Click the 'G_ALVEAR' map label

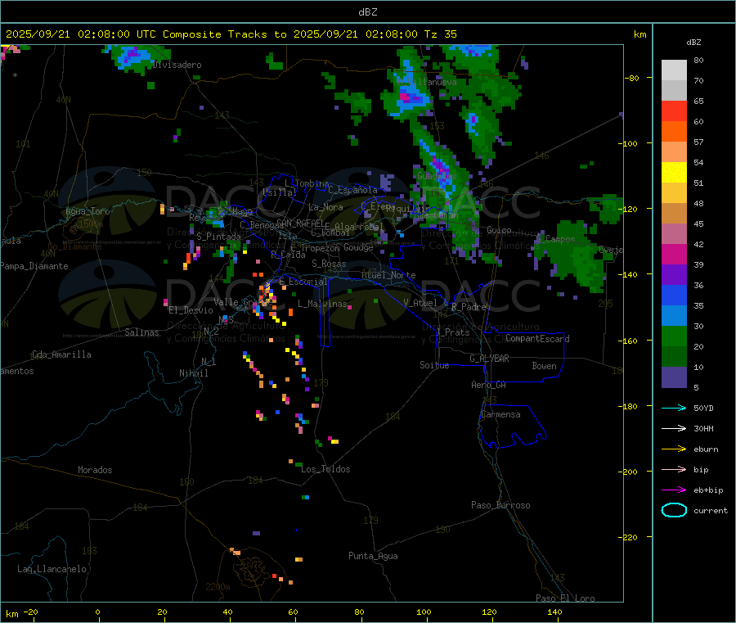point(490,359)
